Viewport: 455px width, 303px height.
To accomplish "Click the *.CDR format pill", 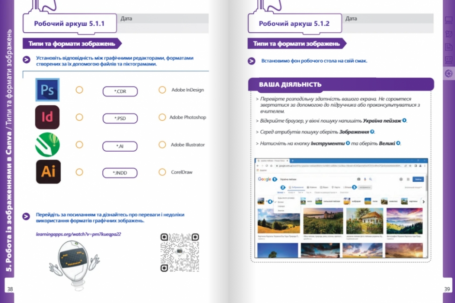I will click(x=120, y=91).
